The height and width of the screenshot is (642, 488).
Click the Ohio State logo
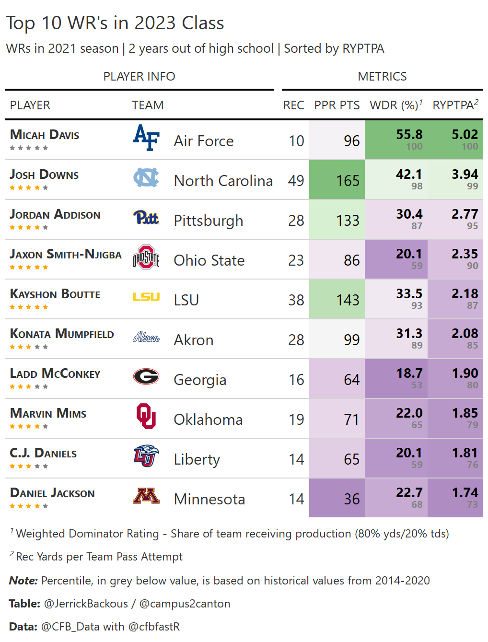coord(146,257)
